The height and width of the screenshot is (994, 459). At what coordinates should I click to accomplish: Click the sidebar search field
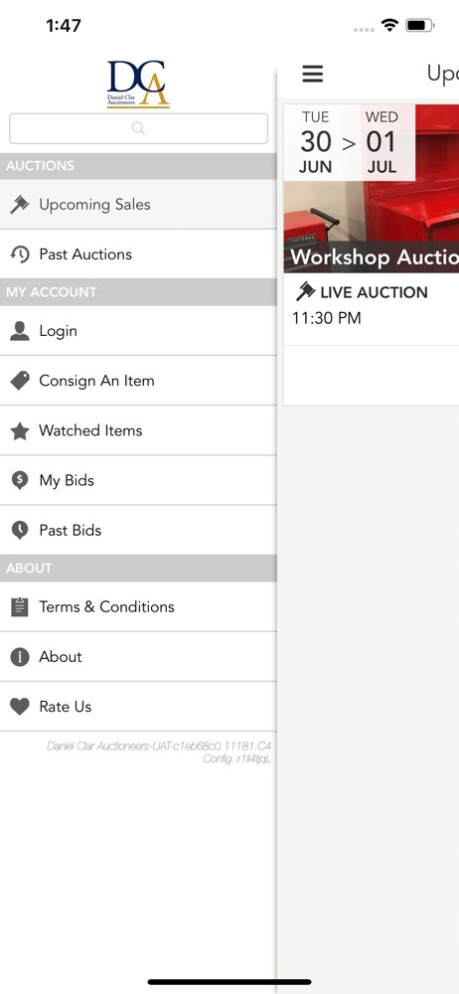click(138, 128)
